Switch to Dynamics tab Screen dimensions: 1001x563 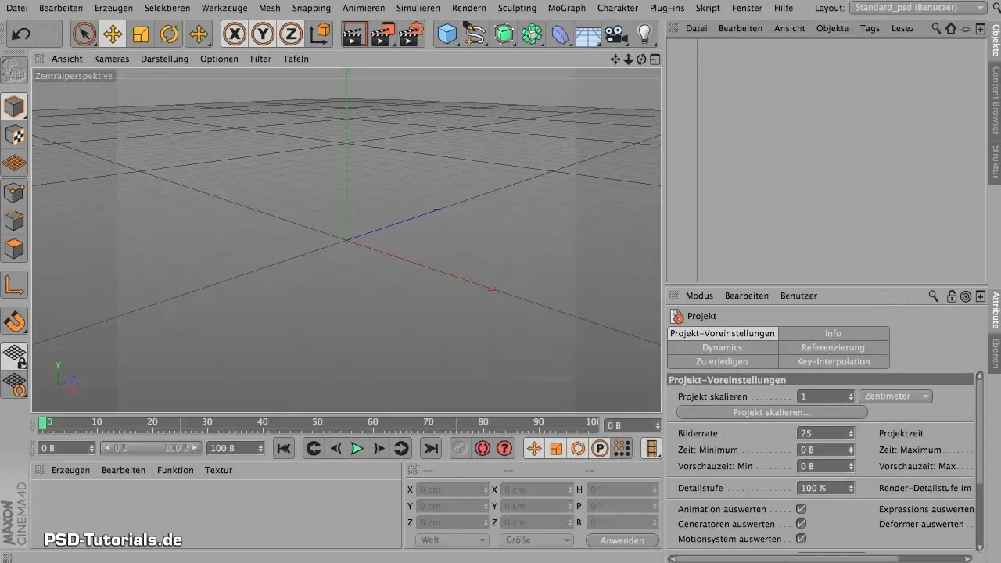pyautogui.click(x=722, y=347)
